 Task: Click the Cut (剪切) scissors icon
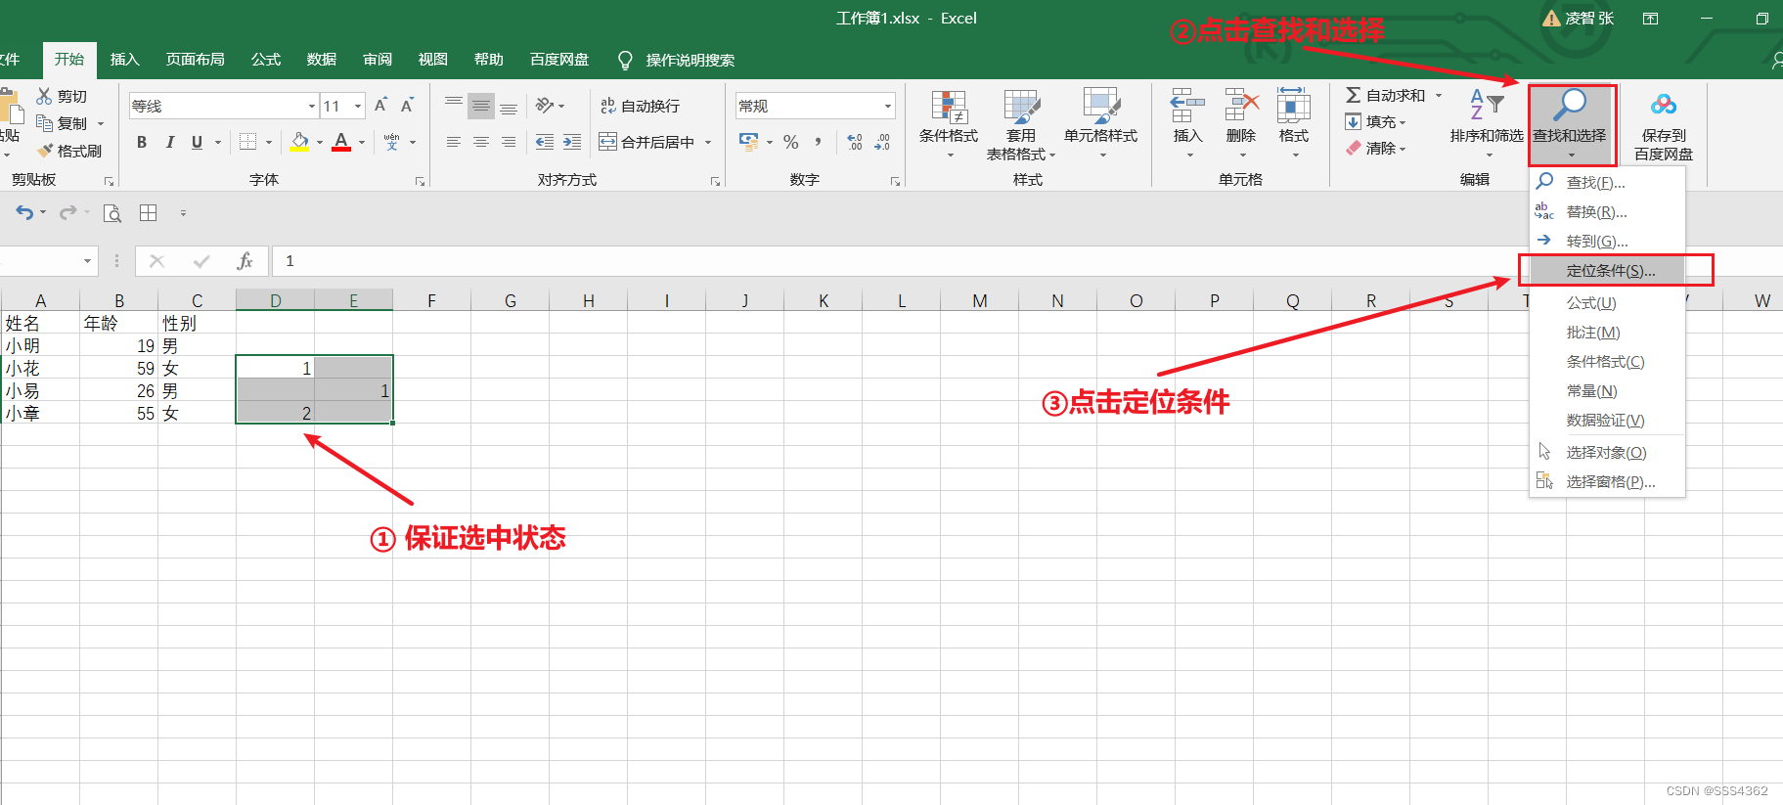[x=44, y=96]
